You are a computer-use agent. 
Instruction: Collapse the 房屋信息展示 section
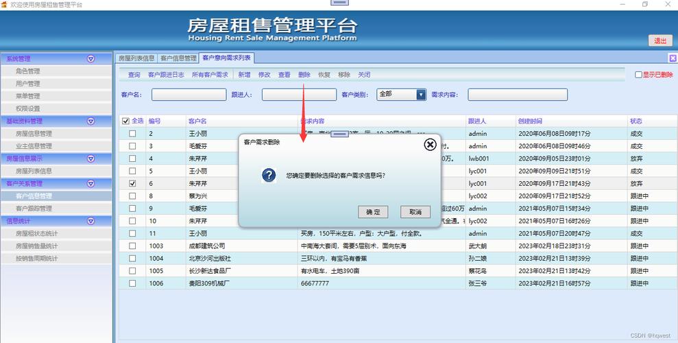tap(90, 158)
